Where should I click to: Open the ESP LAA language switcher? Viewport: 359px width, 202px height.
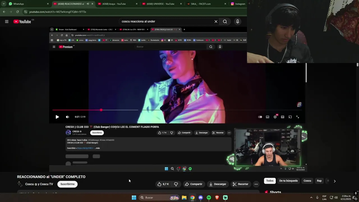[x=324, y=198]
